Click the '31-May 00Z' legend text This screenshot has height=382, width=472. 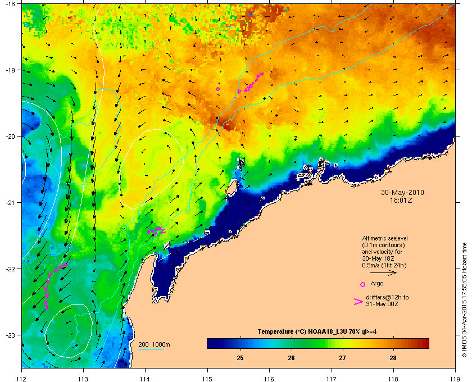click(x=382, y=304)
